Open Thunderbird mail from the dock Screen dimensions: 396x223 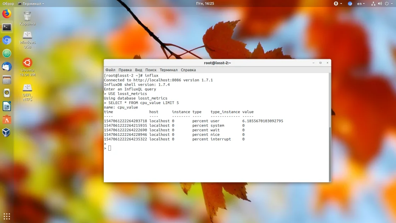click(x=7, y=67)
